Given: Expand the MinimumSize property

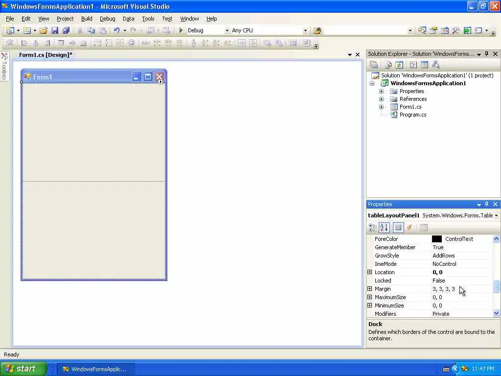Looking at the screenshot, I should point(370,305).
